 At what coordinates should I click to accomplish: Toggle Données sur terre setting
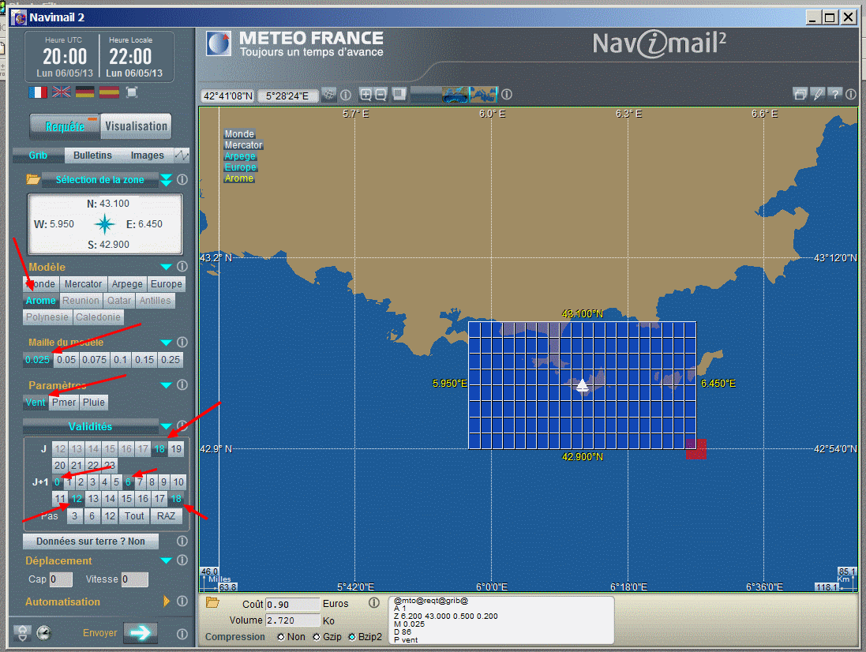click(91, 541)
